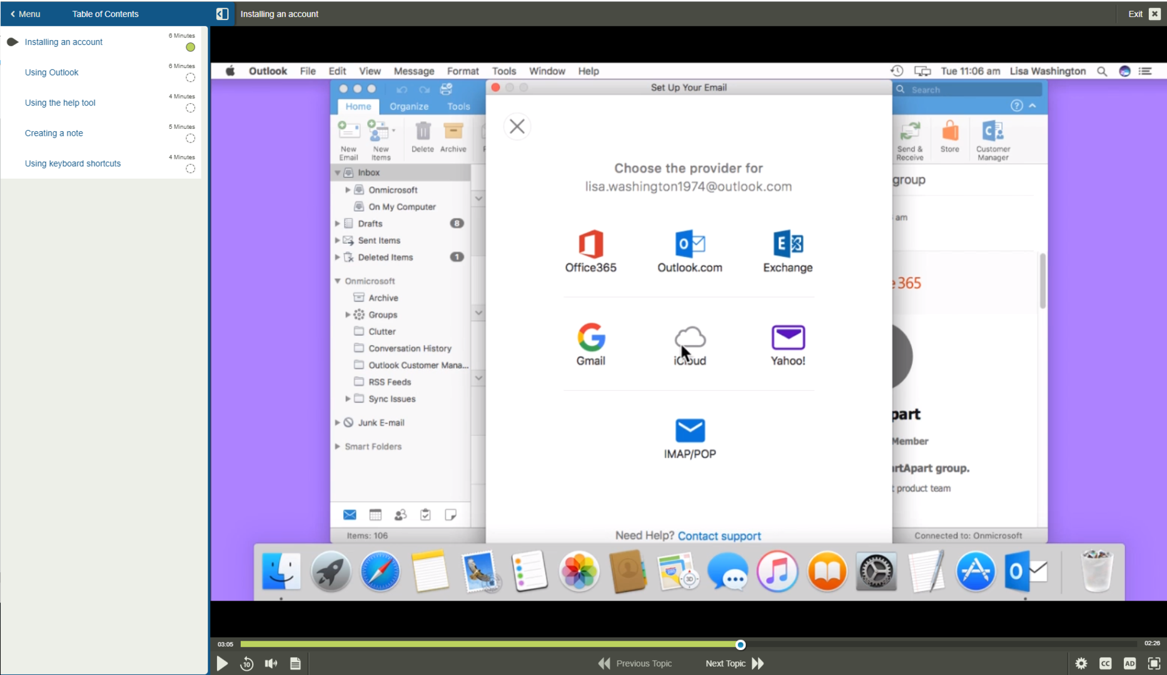Click the Contact support link

pos(719,536)
